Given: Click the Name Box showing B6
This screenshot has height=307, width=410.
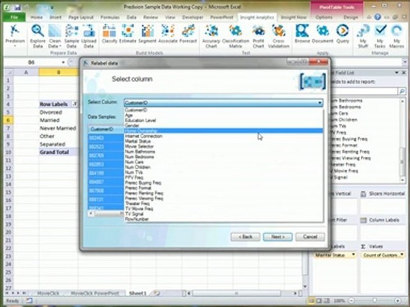Looking at the screenshot, I should 31,62.
